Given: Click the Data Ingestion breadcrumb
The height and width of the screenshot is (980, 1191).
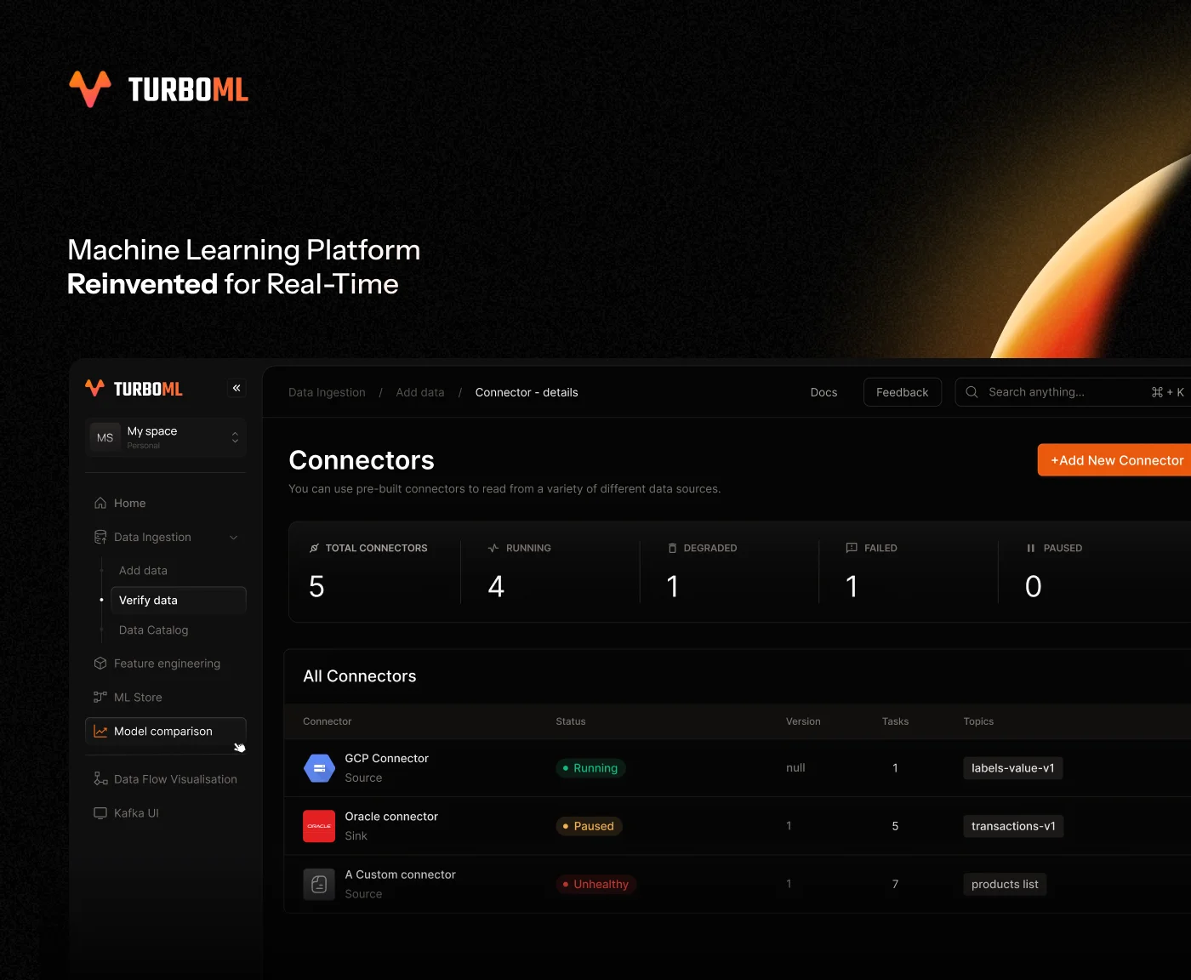Looking at the screenshot, I should point(327,392).
